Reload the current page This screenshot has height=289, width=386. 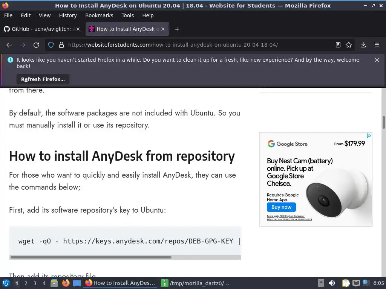pos(36,45)
